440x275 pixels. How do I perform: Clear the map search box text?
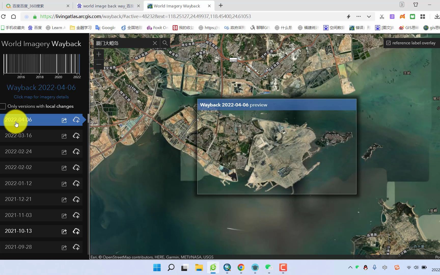click(x=155, y=43)
